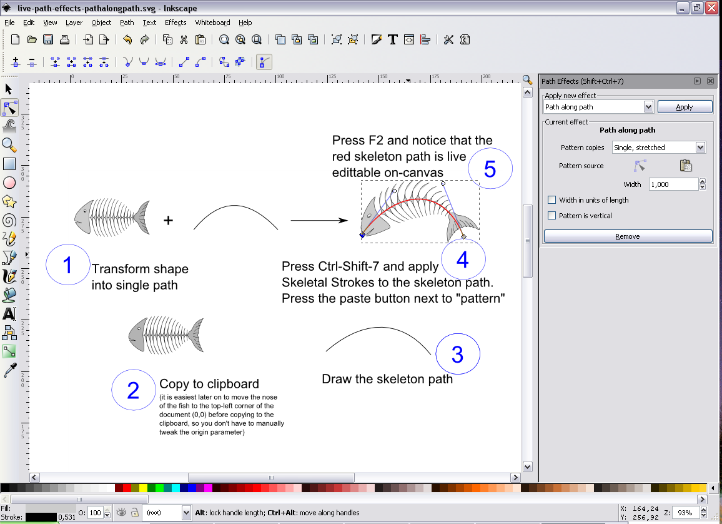Click the panel iconify arrow button
Screen dimensions: 722x524
[697, 81]
